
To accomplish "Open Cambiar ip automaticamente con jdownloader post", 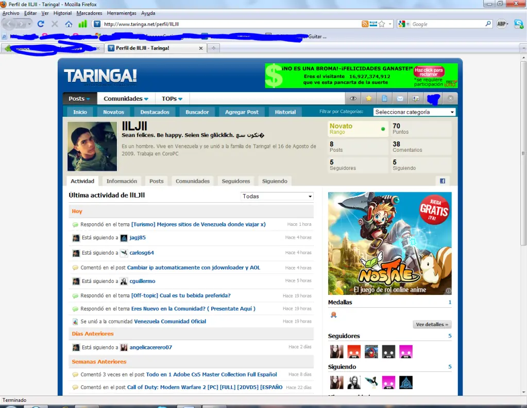I will click(194, 268).
